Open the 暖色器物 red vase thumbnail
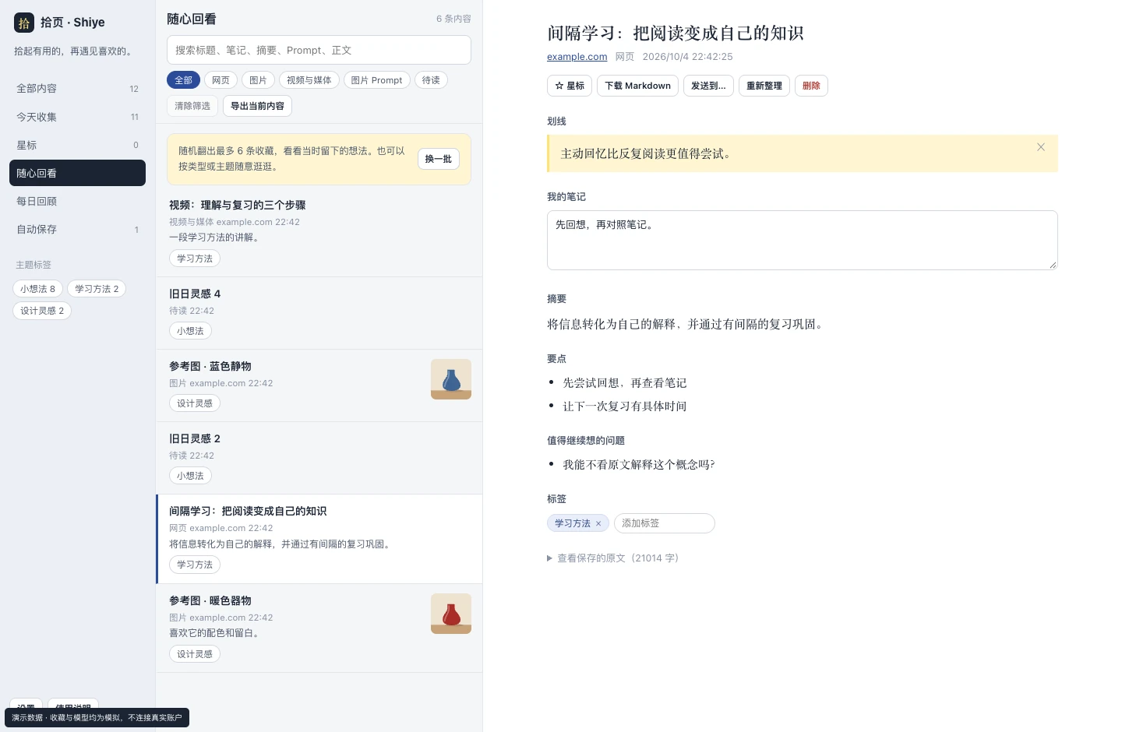The image size is (1122, 732). point(451,614)
